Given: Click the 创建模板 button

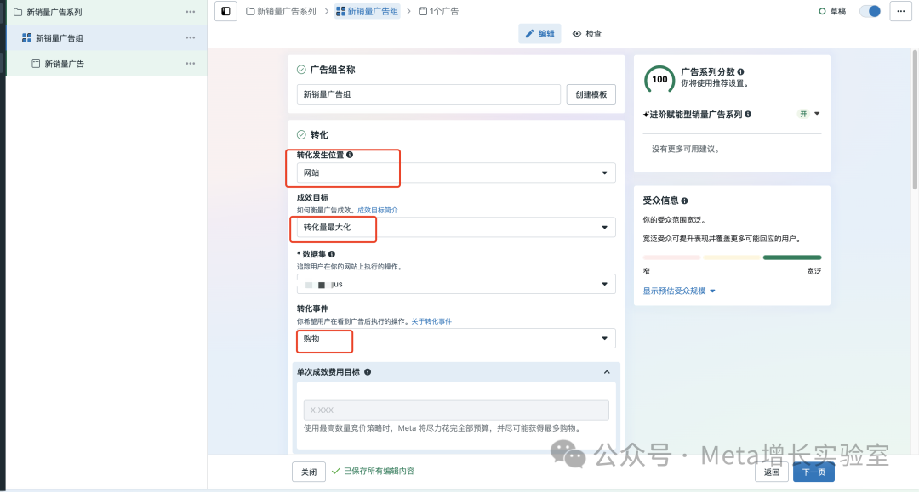Looking at the screenshot, I should (591, 93).
